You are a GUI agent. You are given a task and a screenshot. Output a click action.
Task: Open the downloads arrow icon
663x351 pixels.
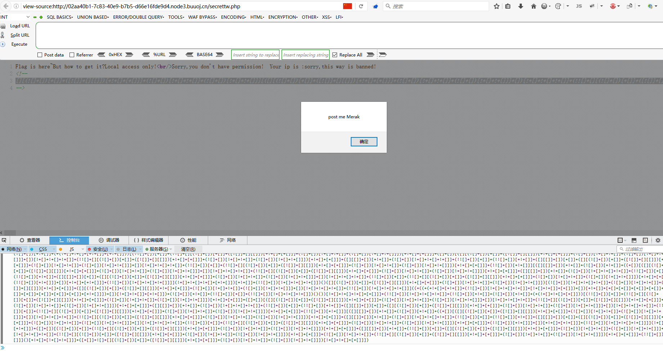pyautogui.click(x=521, y=6)
